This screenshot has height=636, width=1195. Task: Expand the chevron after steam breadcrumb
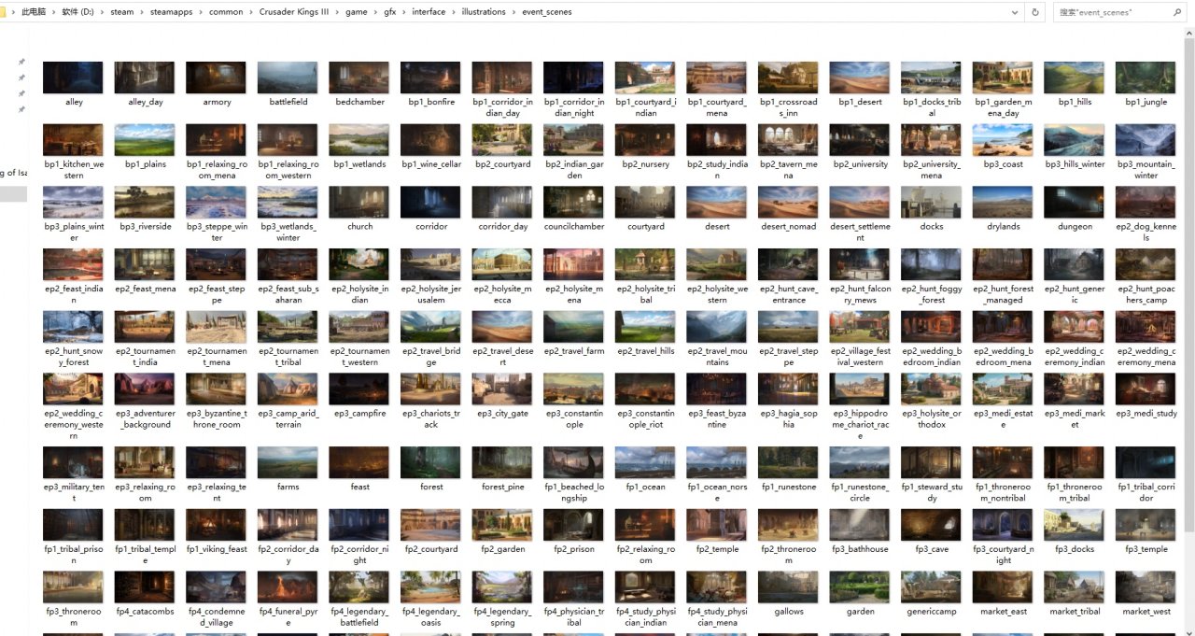[x=141, y=12]
